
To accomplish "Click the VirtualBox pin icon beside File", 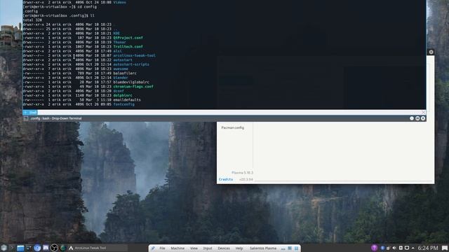I will tap(153, 248).
